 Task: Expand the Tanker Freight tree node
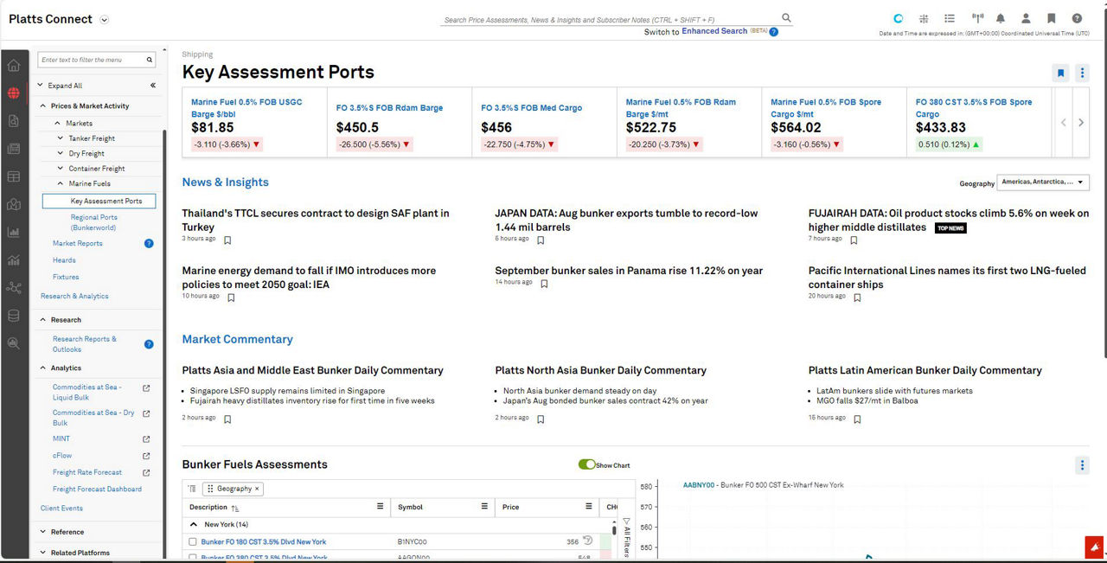(61, 138)
